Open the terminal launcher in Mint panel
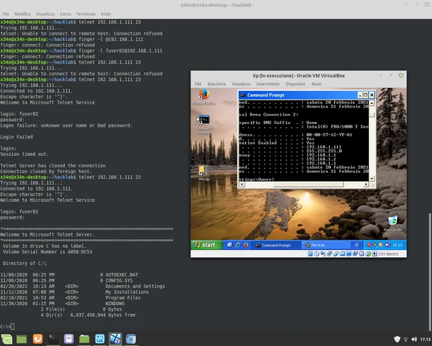This screenshot has height=346, width=432. point(53,339)
